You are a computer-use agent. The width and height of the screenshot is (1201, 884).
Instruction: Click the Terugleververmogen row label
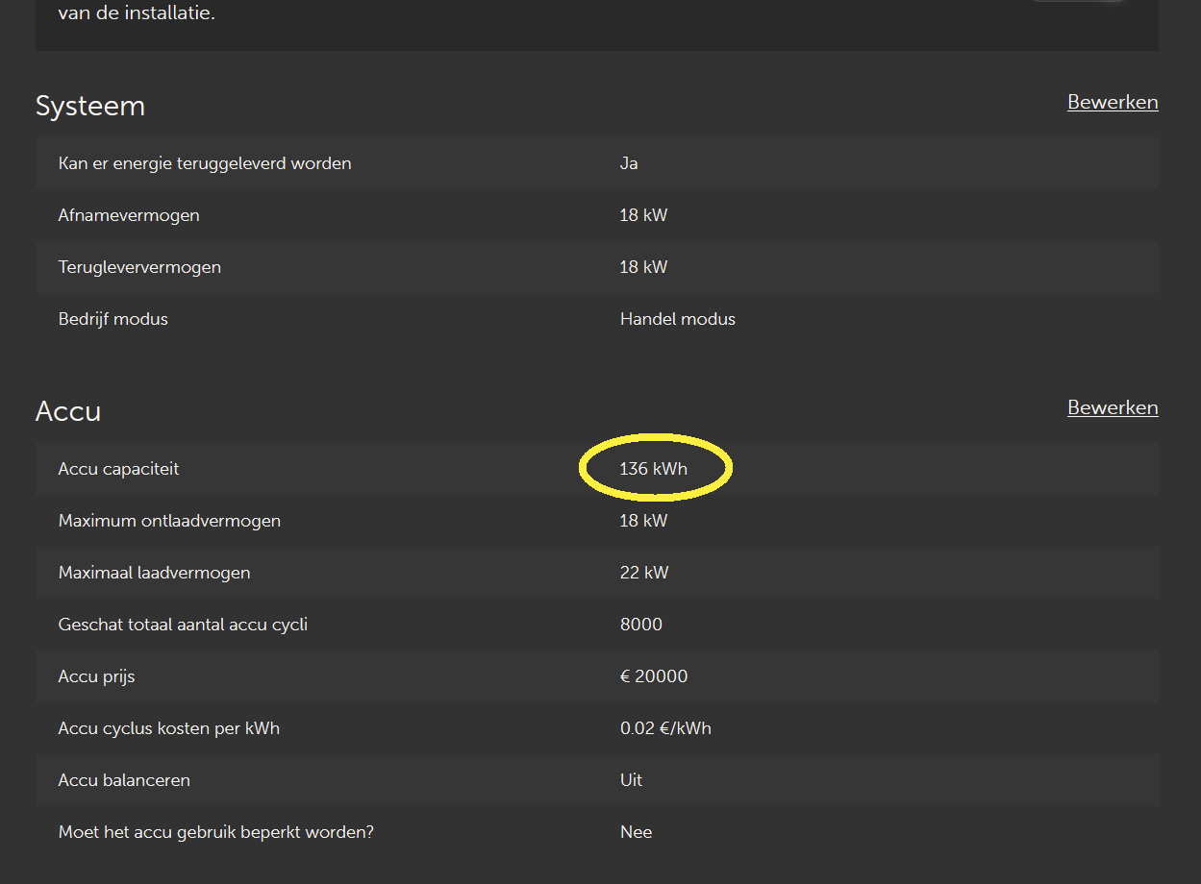(139, 267)
